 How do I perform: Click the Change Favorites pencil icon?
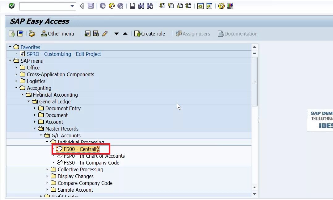click(x=105, y=34)
